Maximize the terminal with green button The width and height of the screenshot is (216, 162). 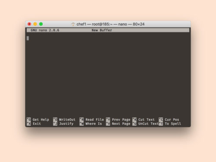click(x=41, y=24)
